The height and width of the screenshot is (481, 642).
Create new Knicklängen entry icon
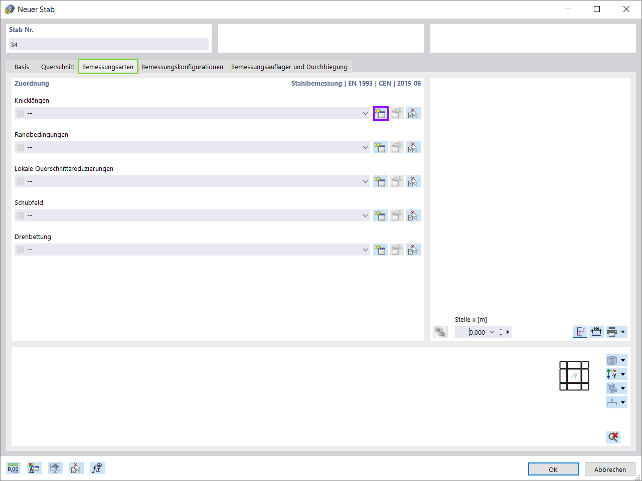[x=381, y=114]
